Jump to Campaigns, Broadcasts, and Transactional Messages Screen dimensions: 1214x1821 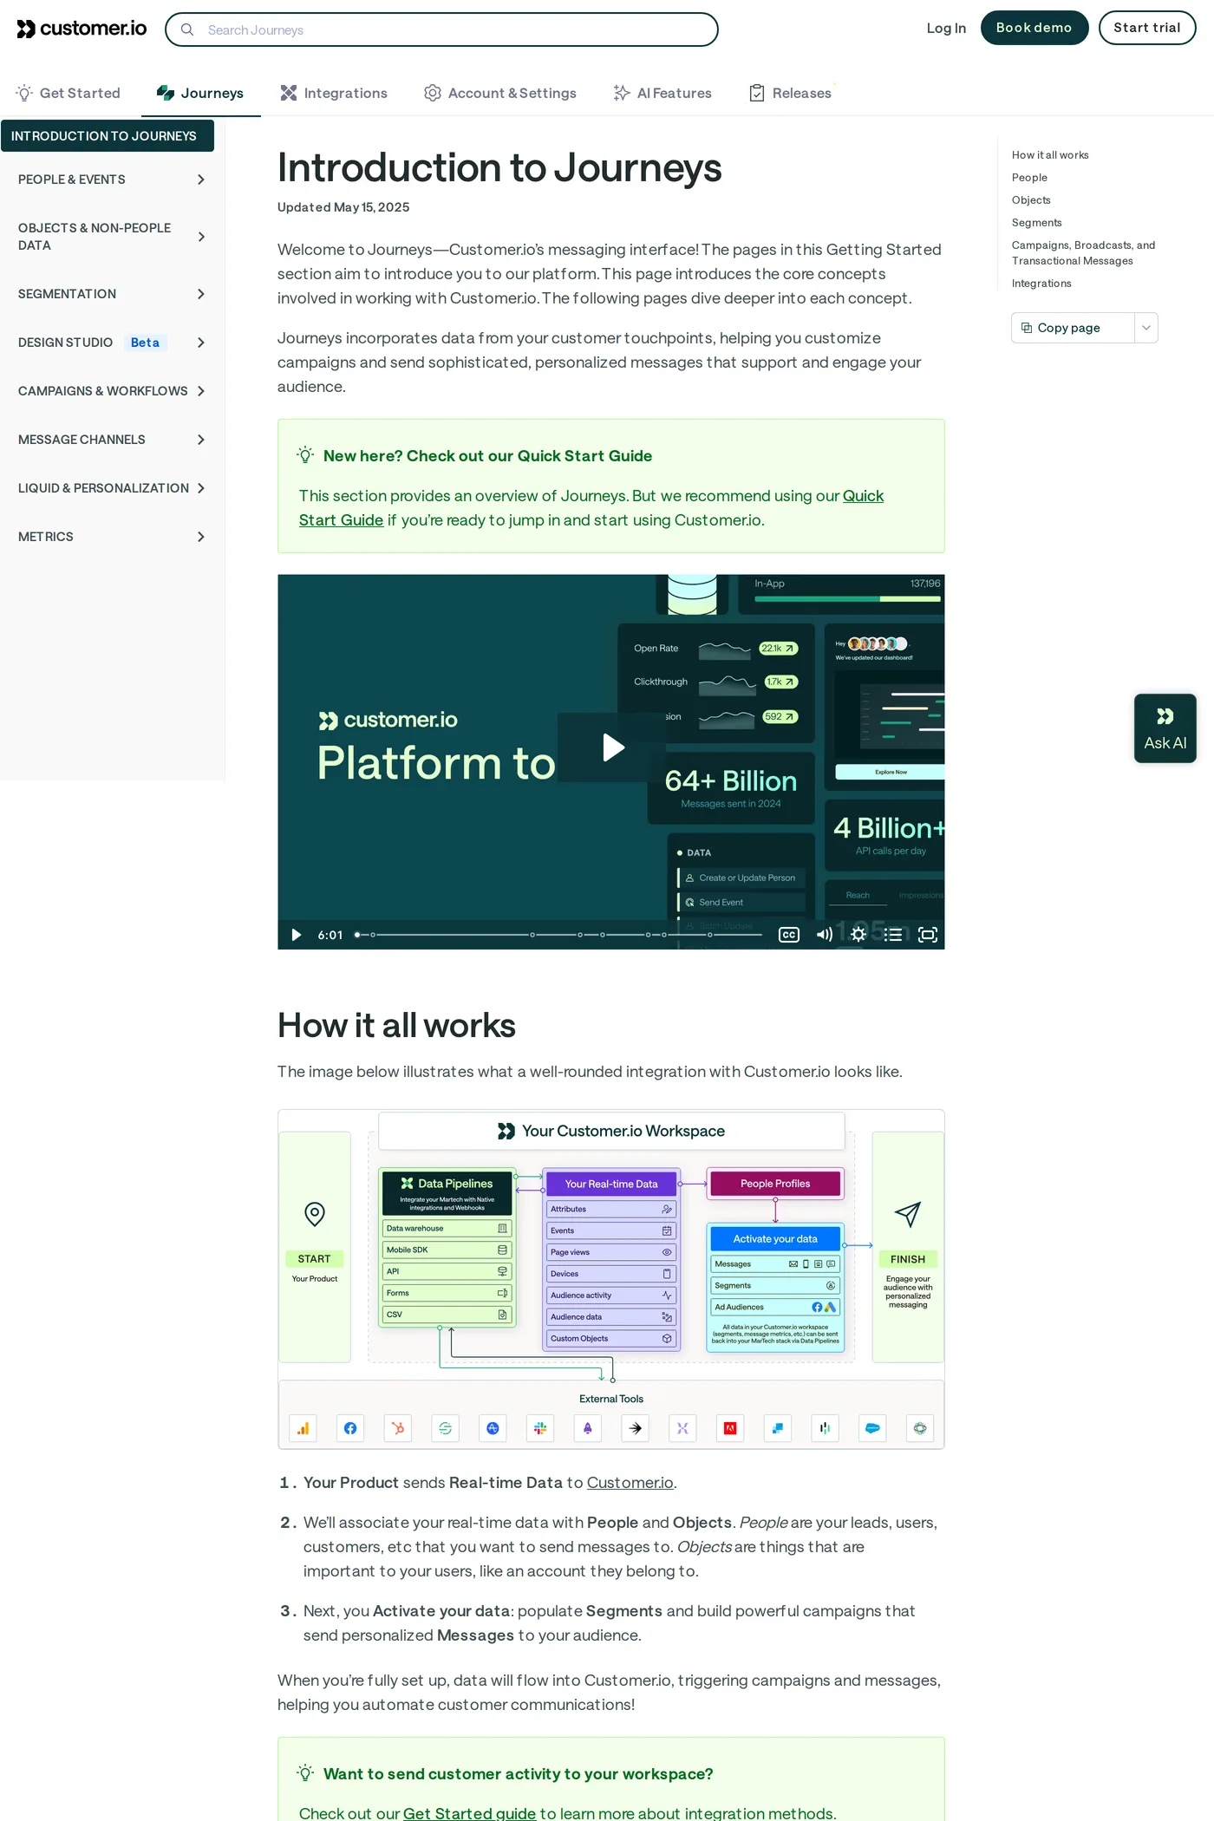click(1083, 253)
